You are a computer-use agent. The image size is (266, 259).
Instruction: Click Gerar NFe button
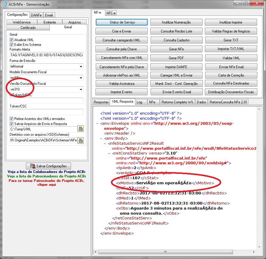pos(177,49)
